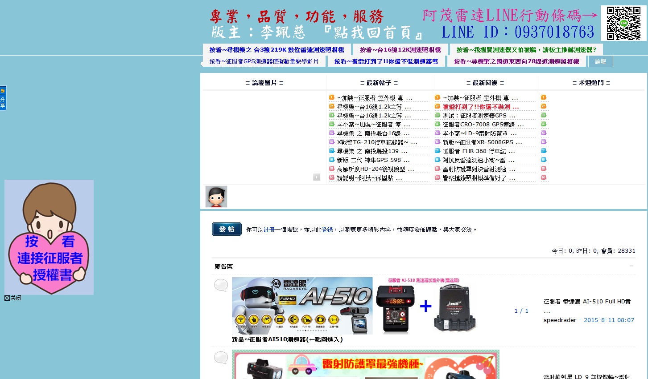The height and width of the screenshot is (379, 648).
Task: Click rank 10 icon in 本週熱門 column
Action: click(x=544, y=177)
